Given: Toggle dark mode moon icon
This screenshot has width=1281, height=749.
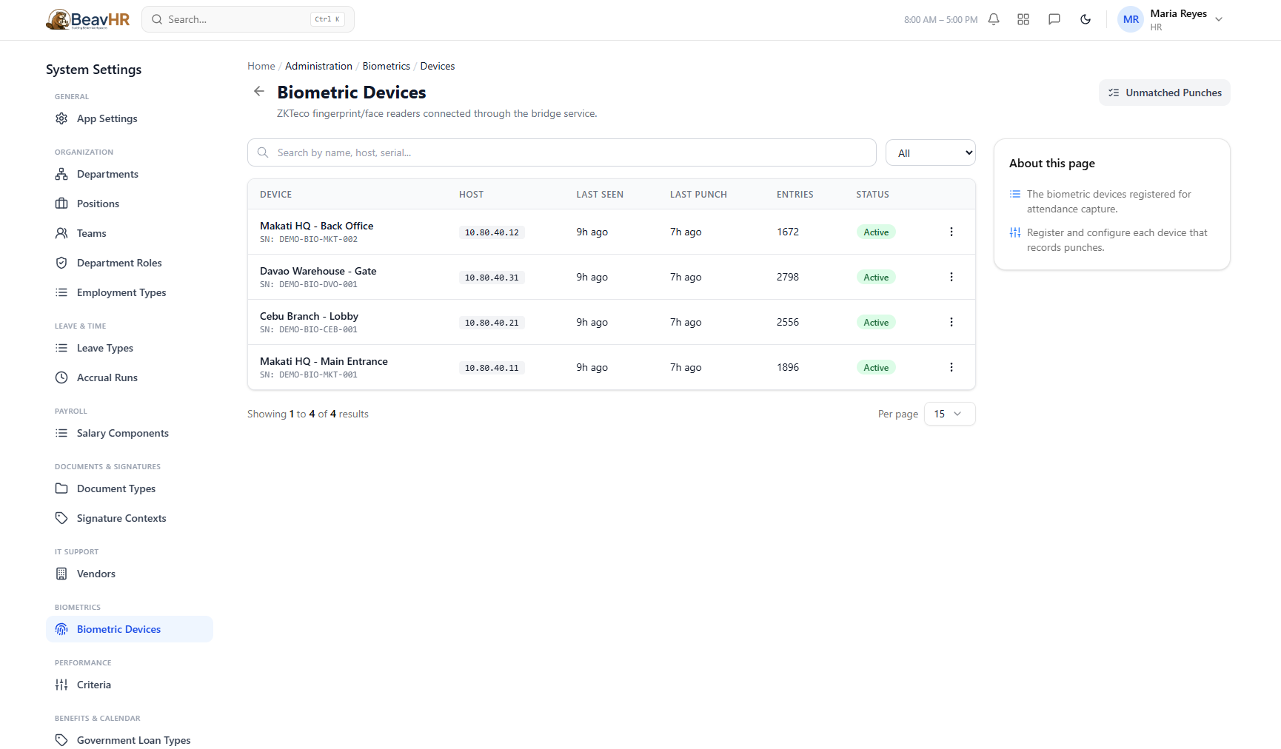Looking at the screenshot, I should pos(1086,19).
